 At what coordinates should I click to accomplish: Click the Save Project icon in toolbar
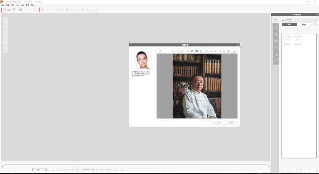[15, 9]
